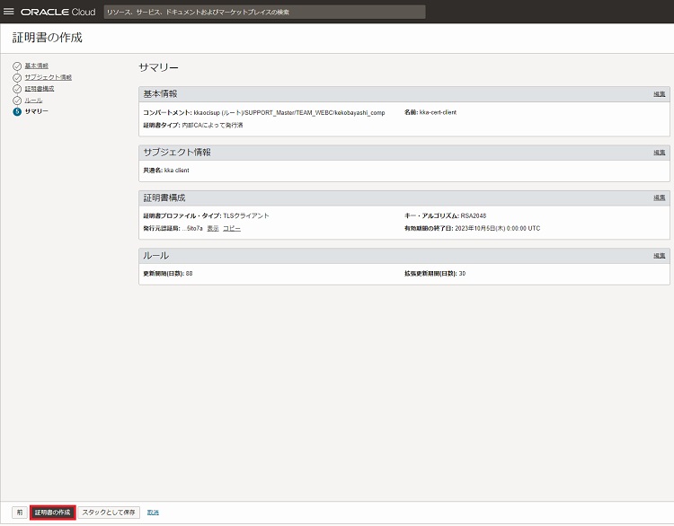Edit the 基本情報 section
Screen dimensions: 674x526
pyautogui.click(x=659, y=94)
